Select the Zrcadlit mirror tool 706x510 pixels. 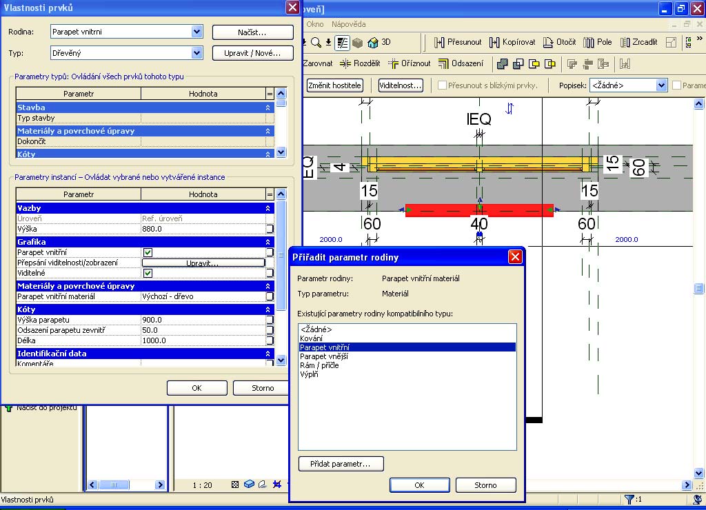coord(638,42)
